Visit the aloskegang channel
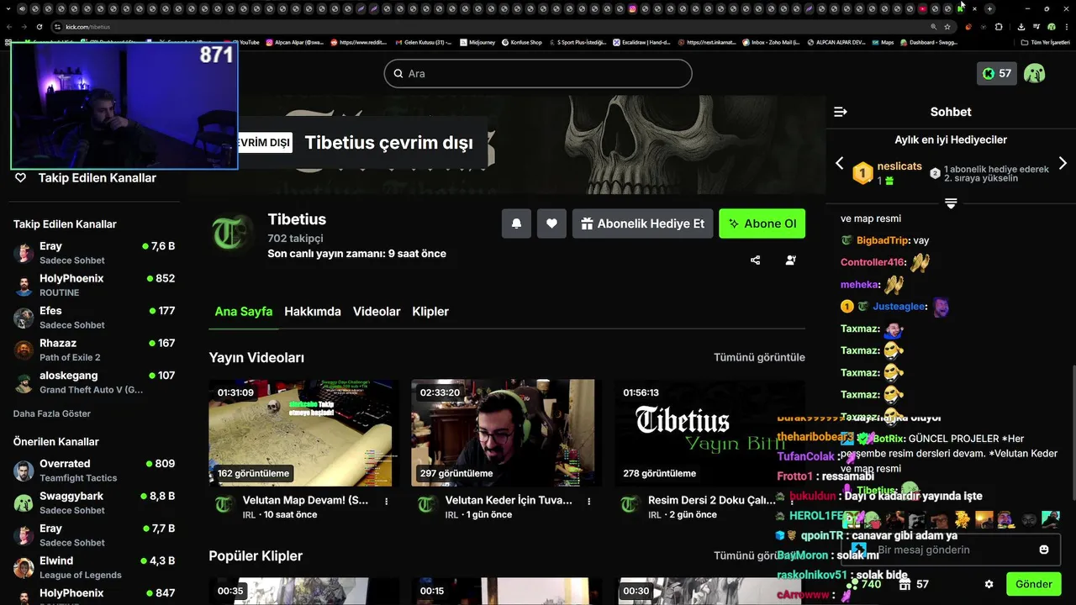This screenshot has height=605, width=1076. click(94, 382)
